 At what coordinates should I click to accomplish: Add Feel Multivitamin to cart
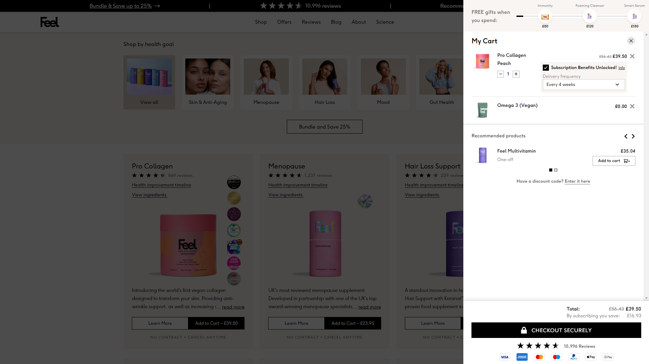(x=613, y=161)
